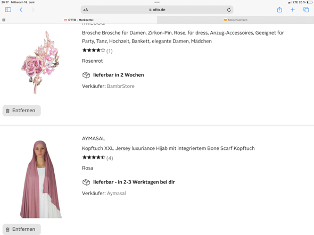The width and height of the screenshot is (314, 235).
Task: Tap the otto.de address field
Action: tap(157, 10)
